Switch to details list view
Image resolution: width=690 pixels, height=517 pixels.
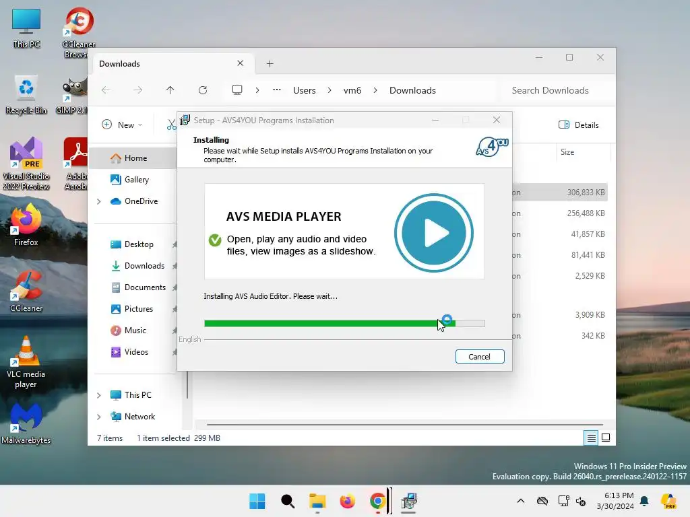click(591, 438)
